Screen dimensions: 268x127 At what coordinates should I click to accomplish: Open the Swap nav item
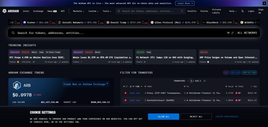click(52, 11)
